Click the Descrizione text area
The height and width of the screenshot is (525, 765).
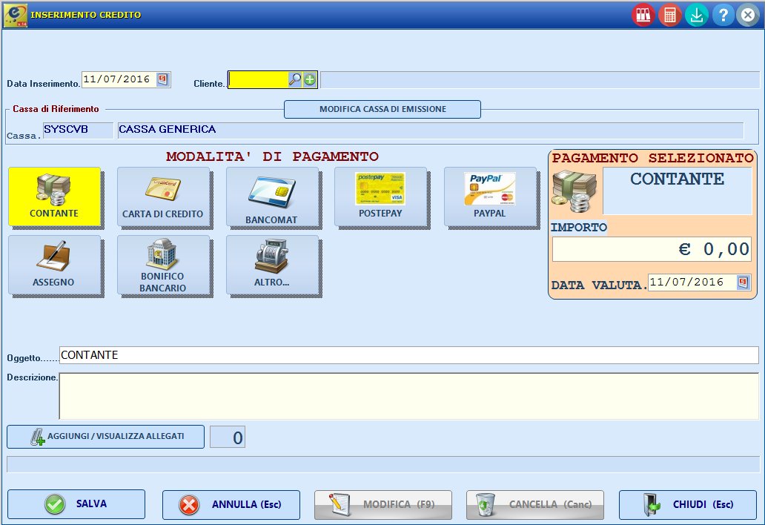(x=409, y=396)
